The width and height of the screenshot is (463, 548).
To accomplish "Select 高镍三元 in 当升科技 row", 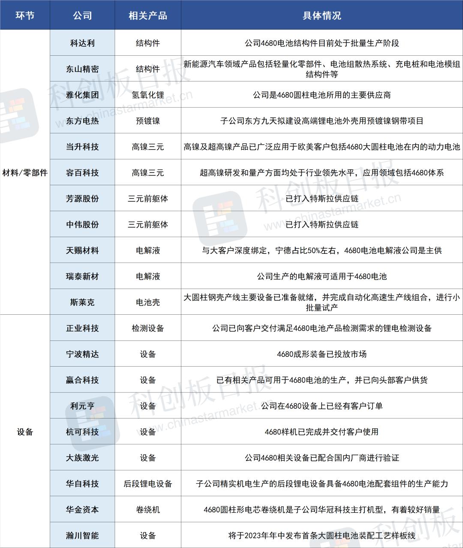I will [x=148, y=147].
